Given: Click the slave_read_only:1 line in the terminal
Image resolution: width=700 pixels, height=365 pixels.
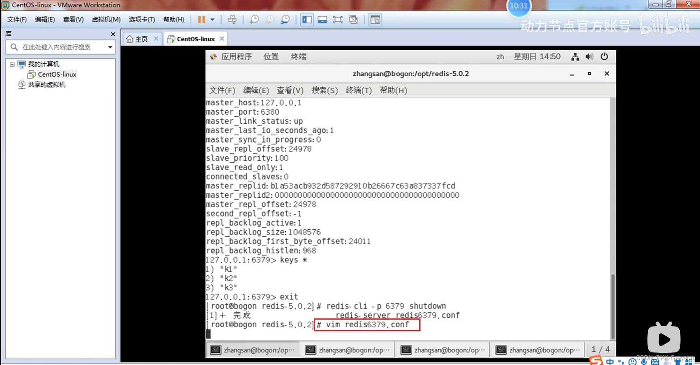Looking at the screenshot, I should pyautogui.click(x=244, y=167).
